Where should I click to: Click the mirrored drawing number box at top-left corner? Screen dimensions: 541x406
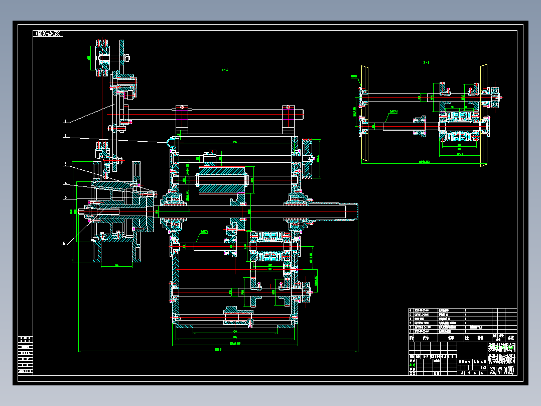(x=48, y=34)
